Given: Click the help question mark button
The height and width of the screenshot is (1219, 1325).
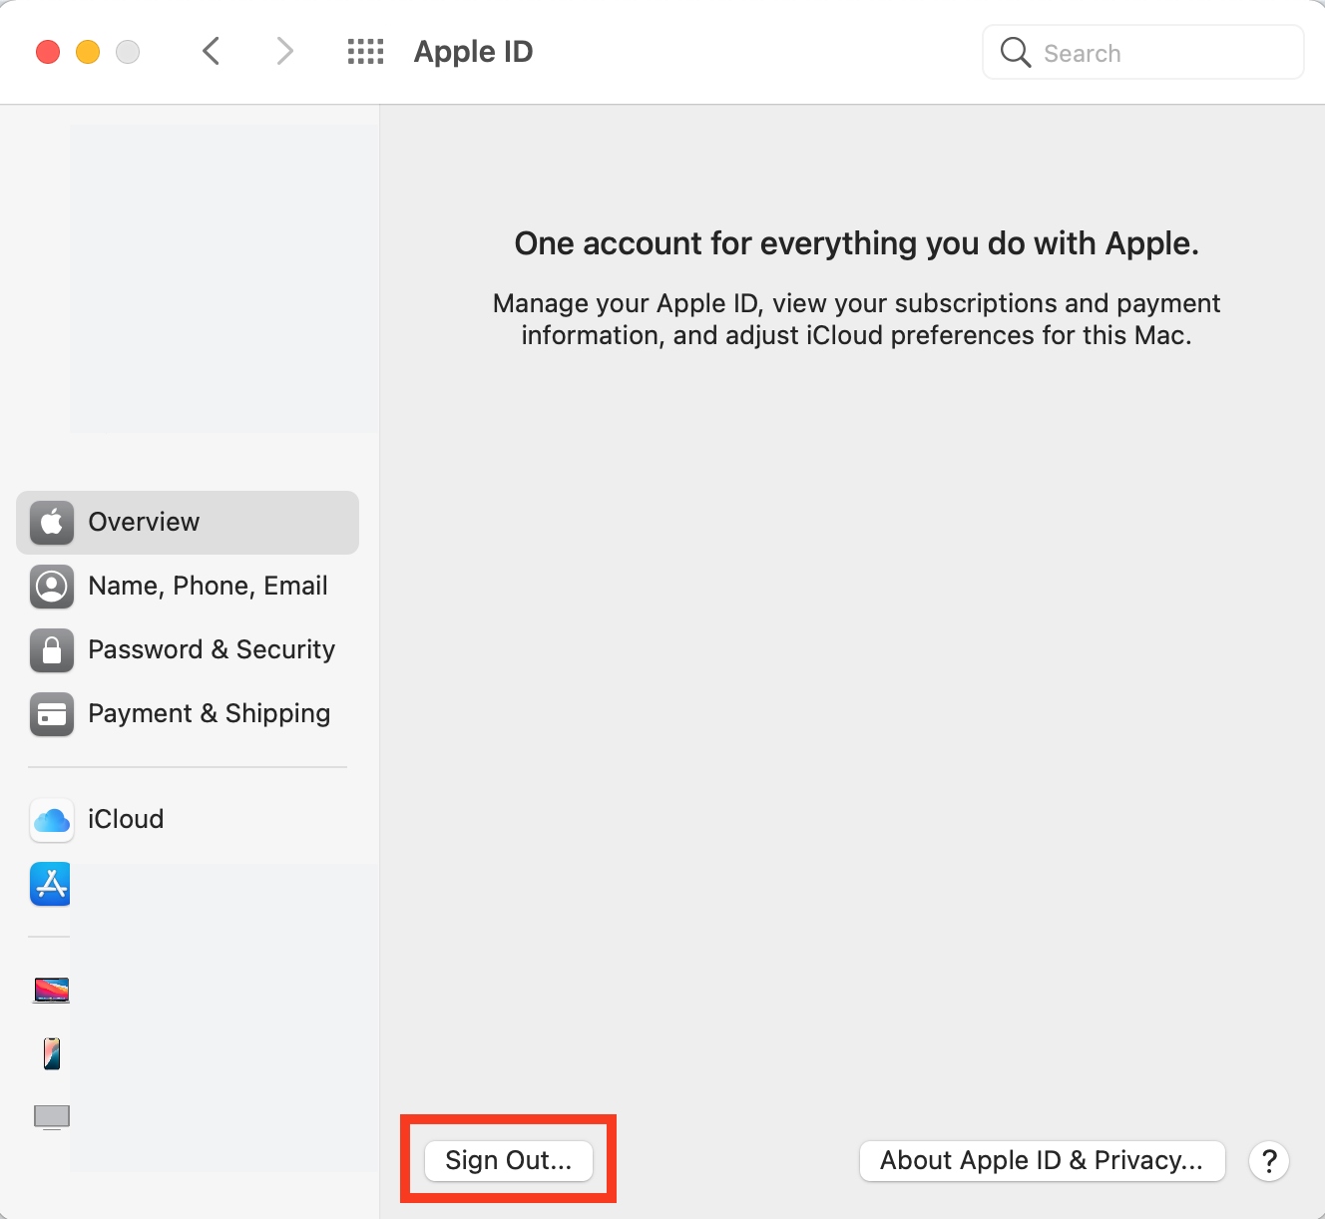Looking at the screenshot, I should (x=1268, y=1160).
